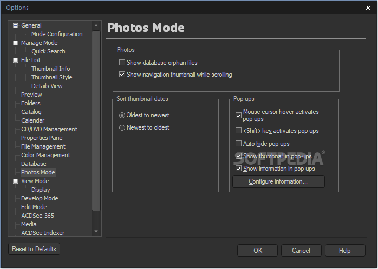Screen dimensions: 378x269
Task: Collapse the Manage Mode tree node
Action: 15,43
